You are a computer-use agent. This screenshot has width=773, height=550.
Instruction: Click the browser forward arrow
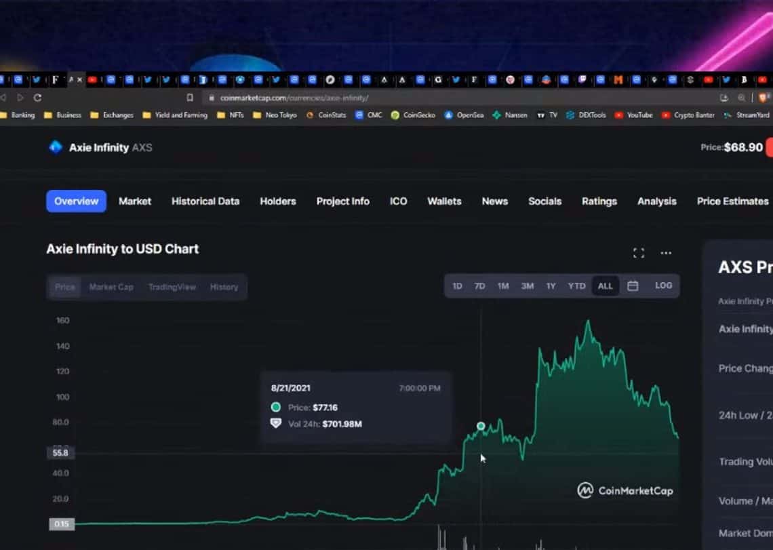coord(20,98)
